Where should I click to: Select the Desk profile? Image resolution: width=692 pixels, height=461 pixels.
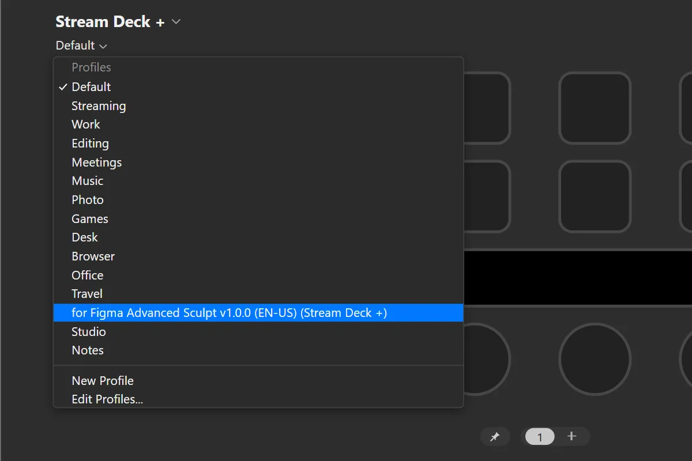(x=258, y=237)
